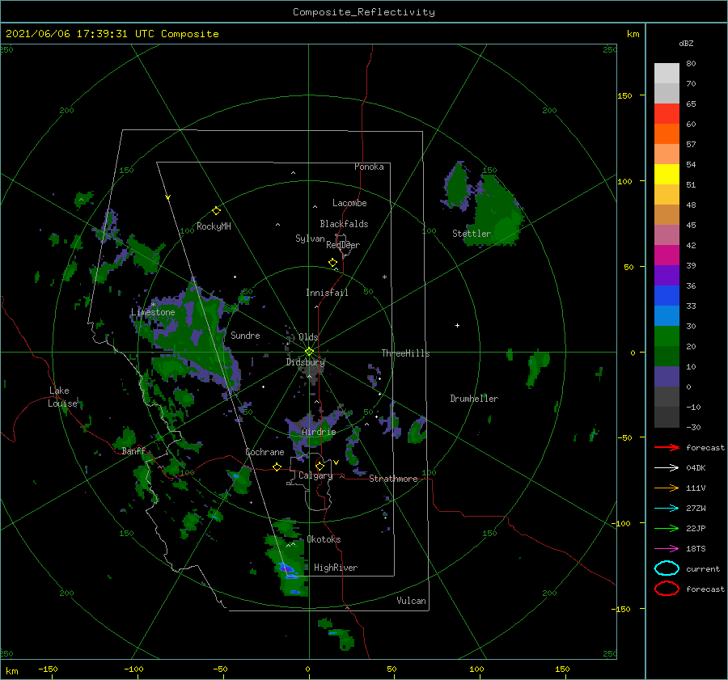Click the purple 39-36 dBZ color swatch
The width and height of the screenshot is (728, 680).
click(667, 276)
